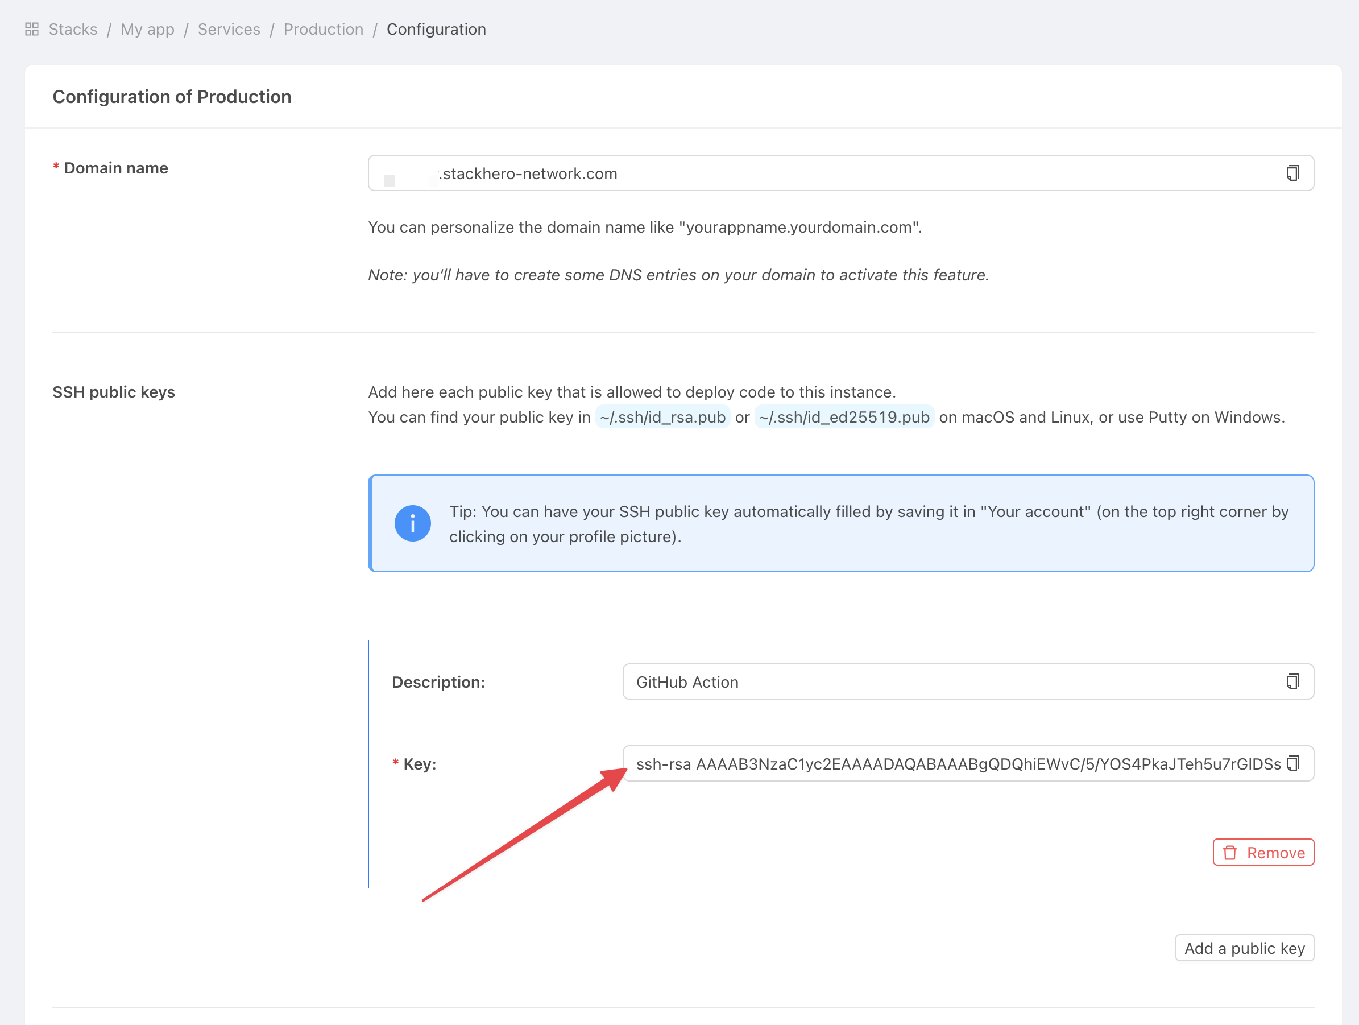Image resolution: width=1359 pixels, height=1025 pixels.
Task: Click the SSH public key tip message
Action: pos(868,523)
